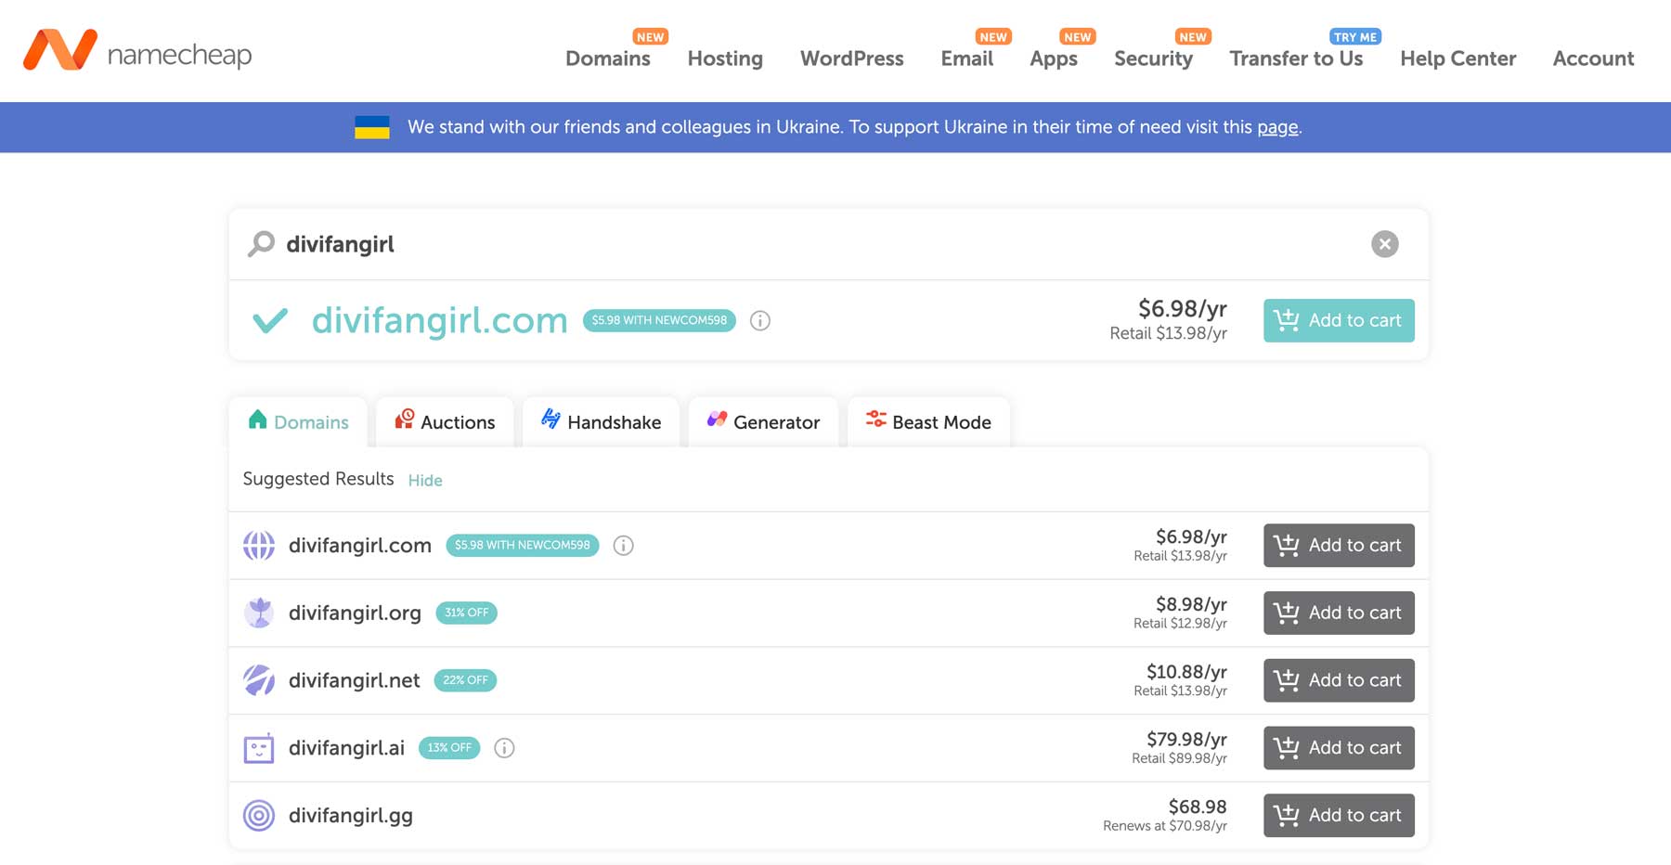Click inside the domain search field

650,243
